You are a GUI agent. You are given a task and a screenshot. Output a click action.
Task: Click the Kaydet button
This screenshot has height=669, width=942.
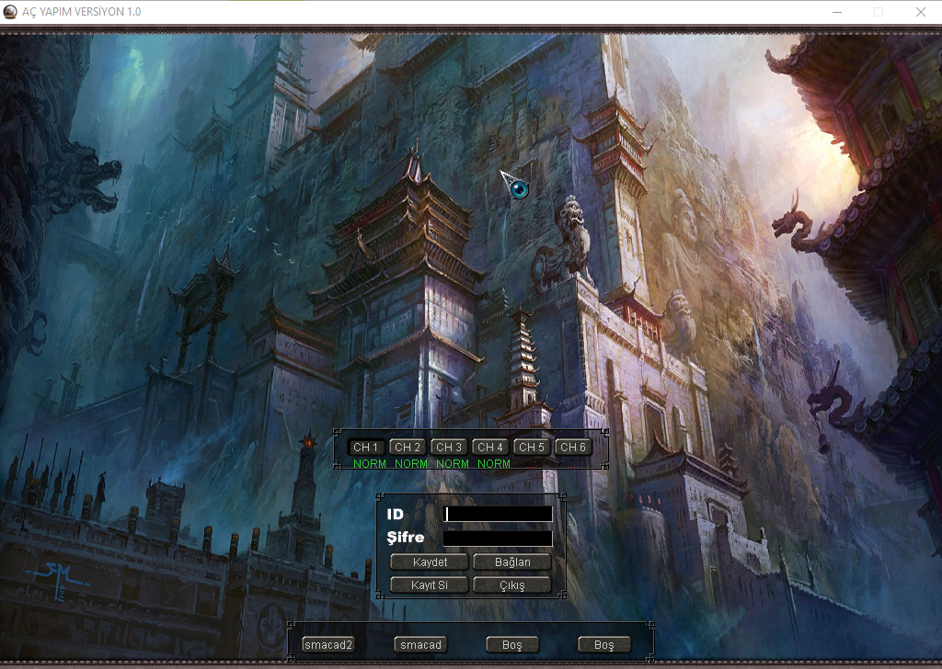[430, 562]
